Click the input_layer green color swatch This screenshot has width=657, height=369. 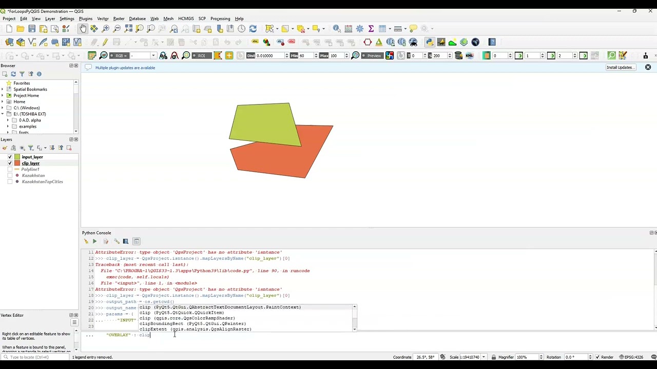(17, 157)
